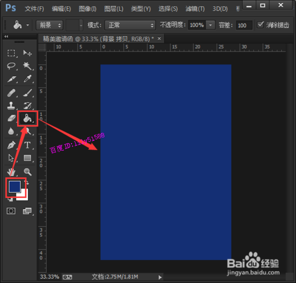Select the Eraser tool

point(11,119)
